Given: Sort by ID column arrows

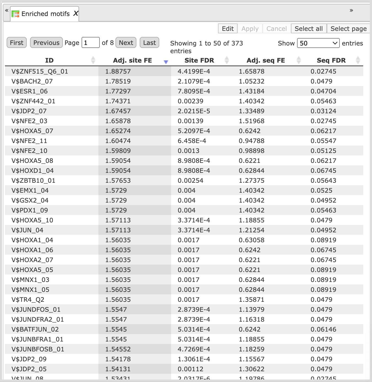Looking at the screenshot, I should click(x=93, y=60).
